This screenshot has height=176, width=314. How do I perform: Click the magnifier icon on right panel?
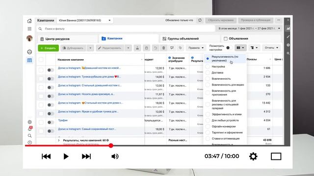pos(288,53)
